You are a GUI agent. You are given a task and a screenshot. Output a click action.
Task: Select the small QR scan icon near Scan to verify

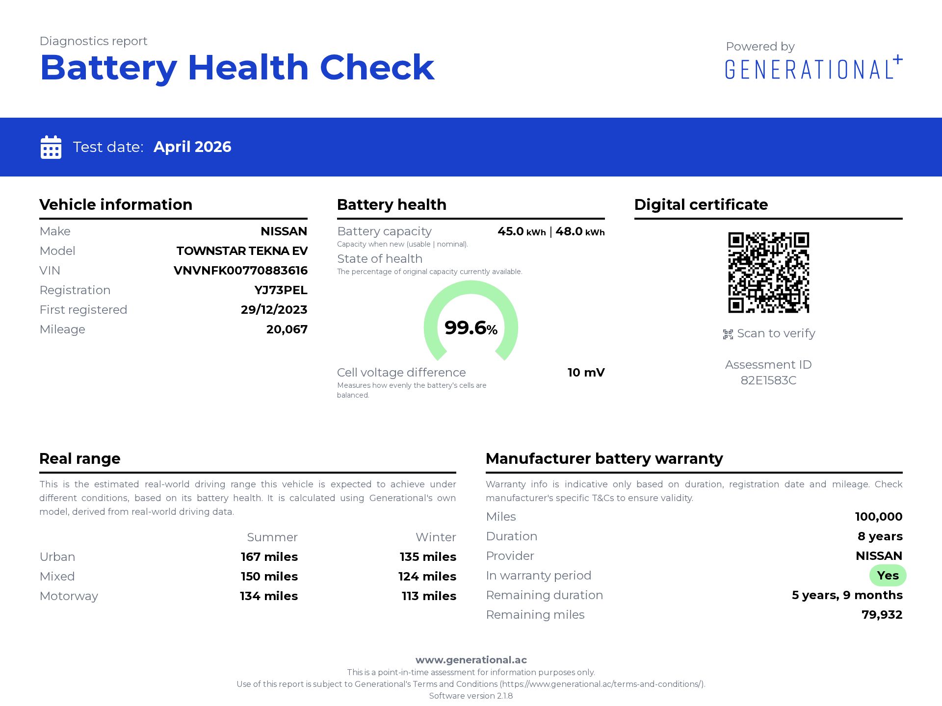pyautogui.click(x=727, y=333)
